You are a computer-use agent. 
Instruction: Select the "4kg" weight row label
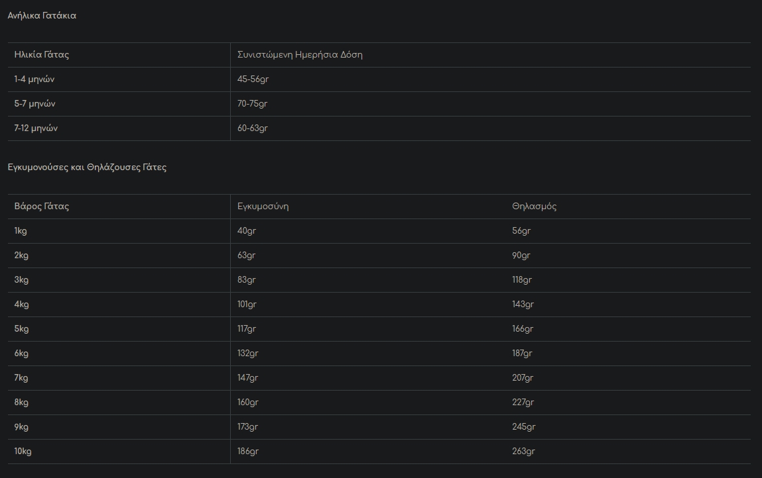pos(21,305)
